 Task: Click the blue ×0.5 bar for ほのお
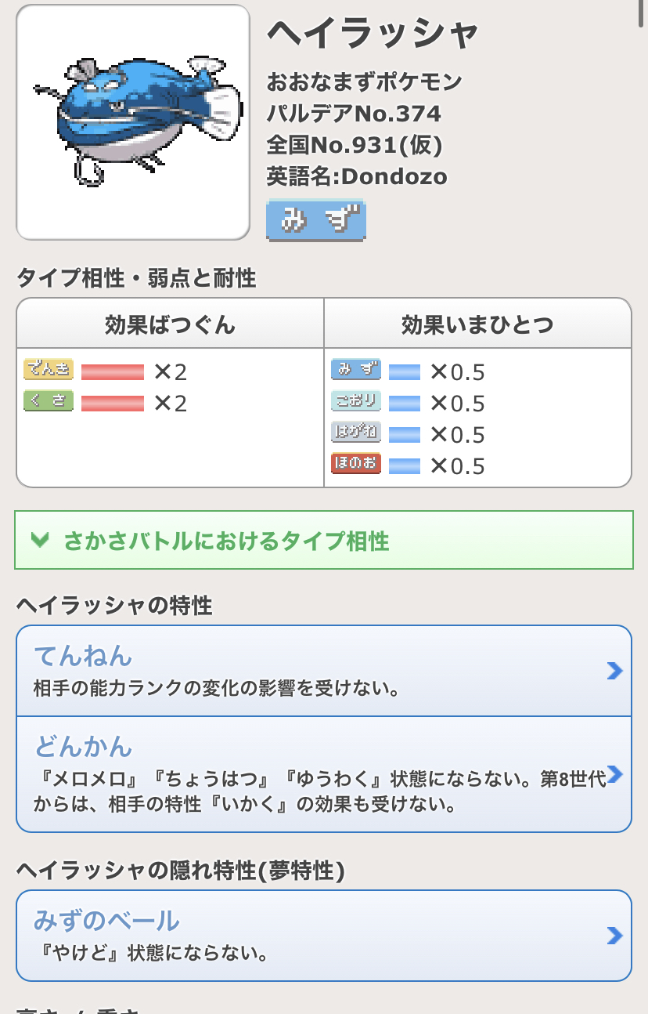pyautogui.click(x=405, y=465)
